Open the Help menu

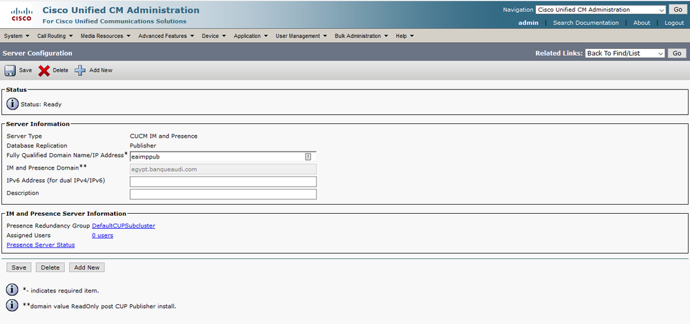[x=405, y=36]
